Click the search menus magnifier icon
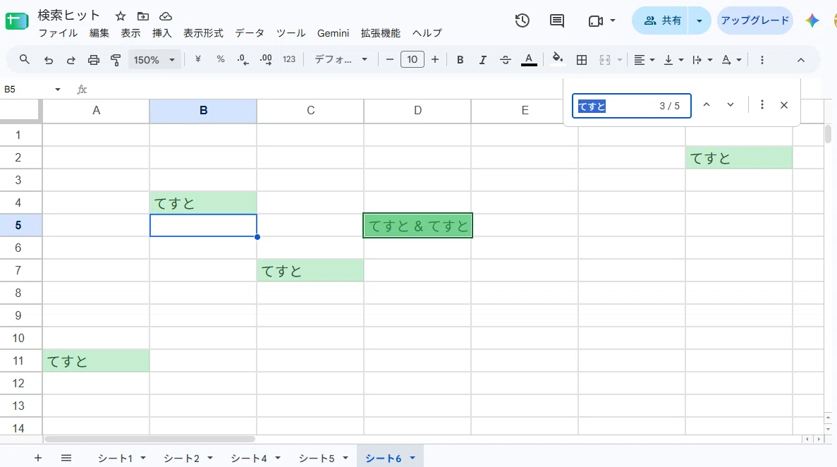Screen dimensions: 837x467 pyautogui.click(x=25, y=60)
